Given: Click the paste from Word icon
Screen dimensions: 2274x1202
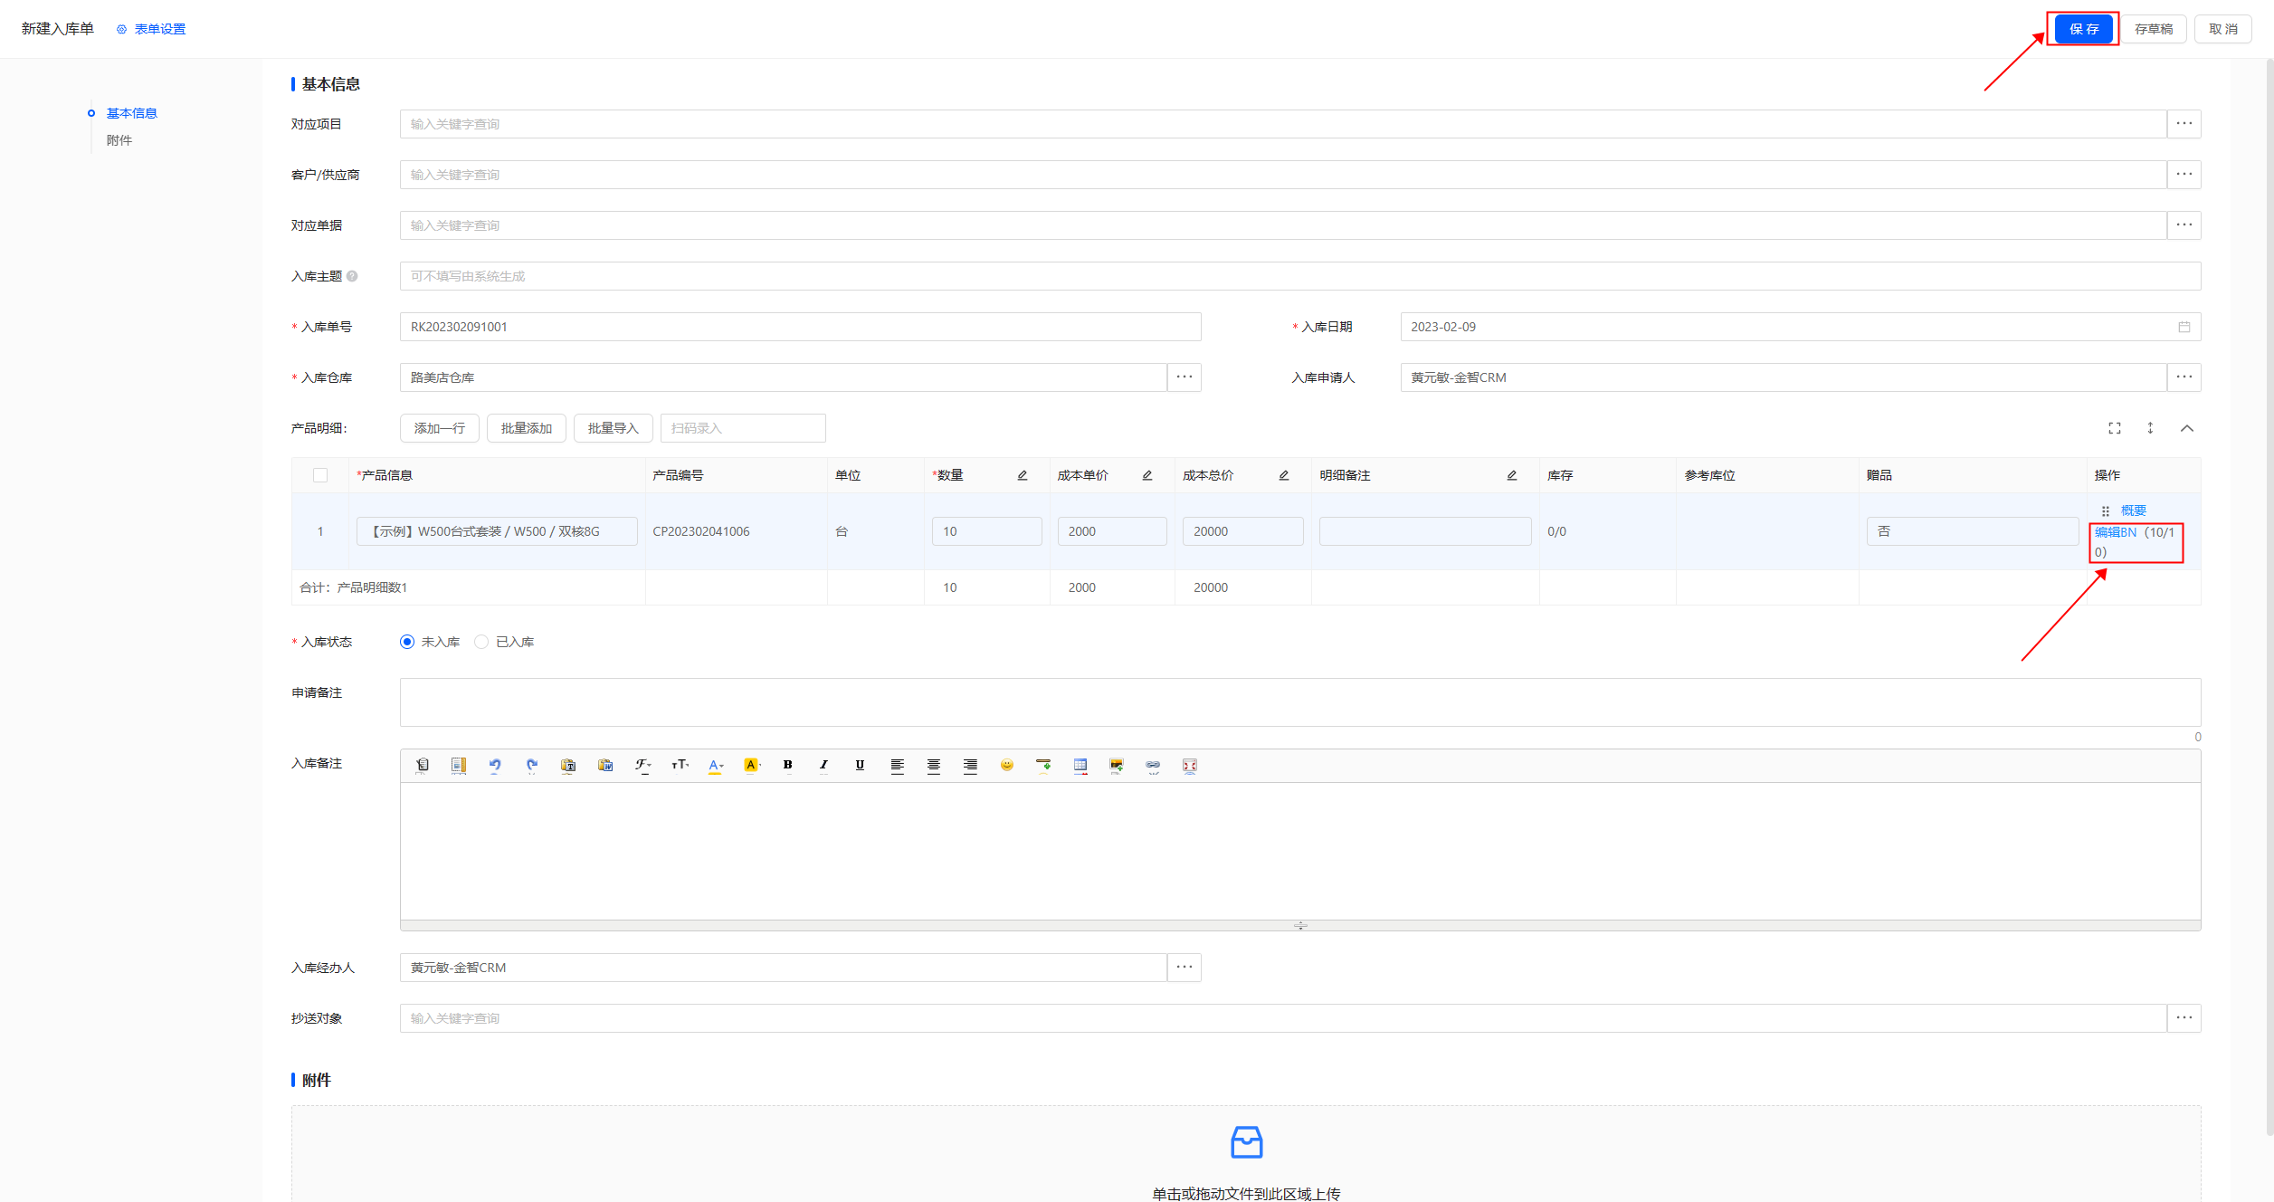Looking at the screenshot, I should pos(605,766).
